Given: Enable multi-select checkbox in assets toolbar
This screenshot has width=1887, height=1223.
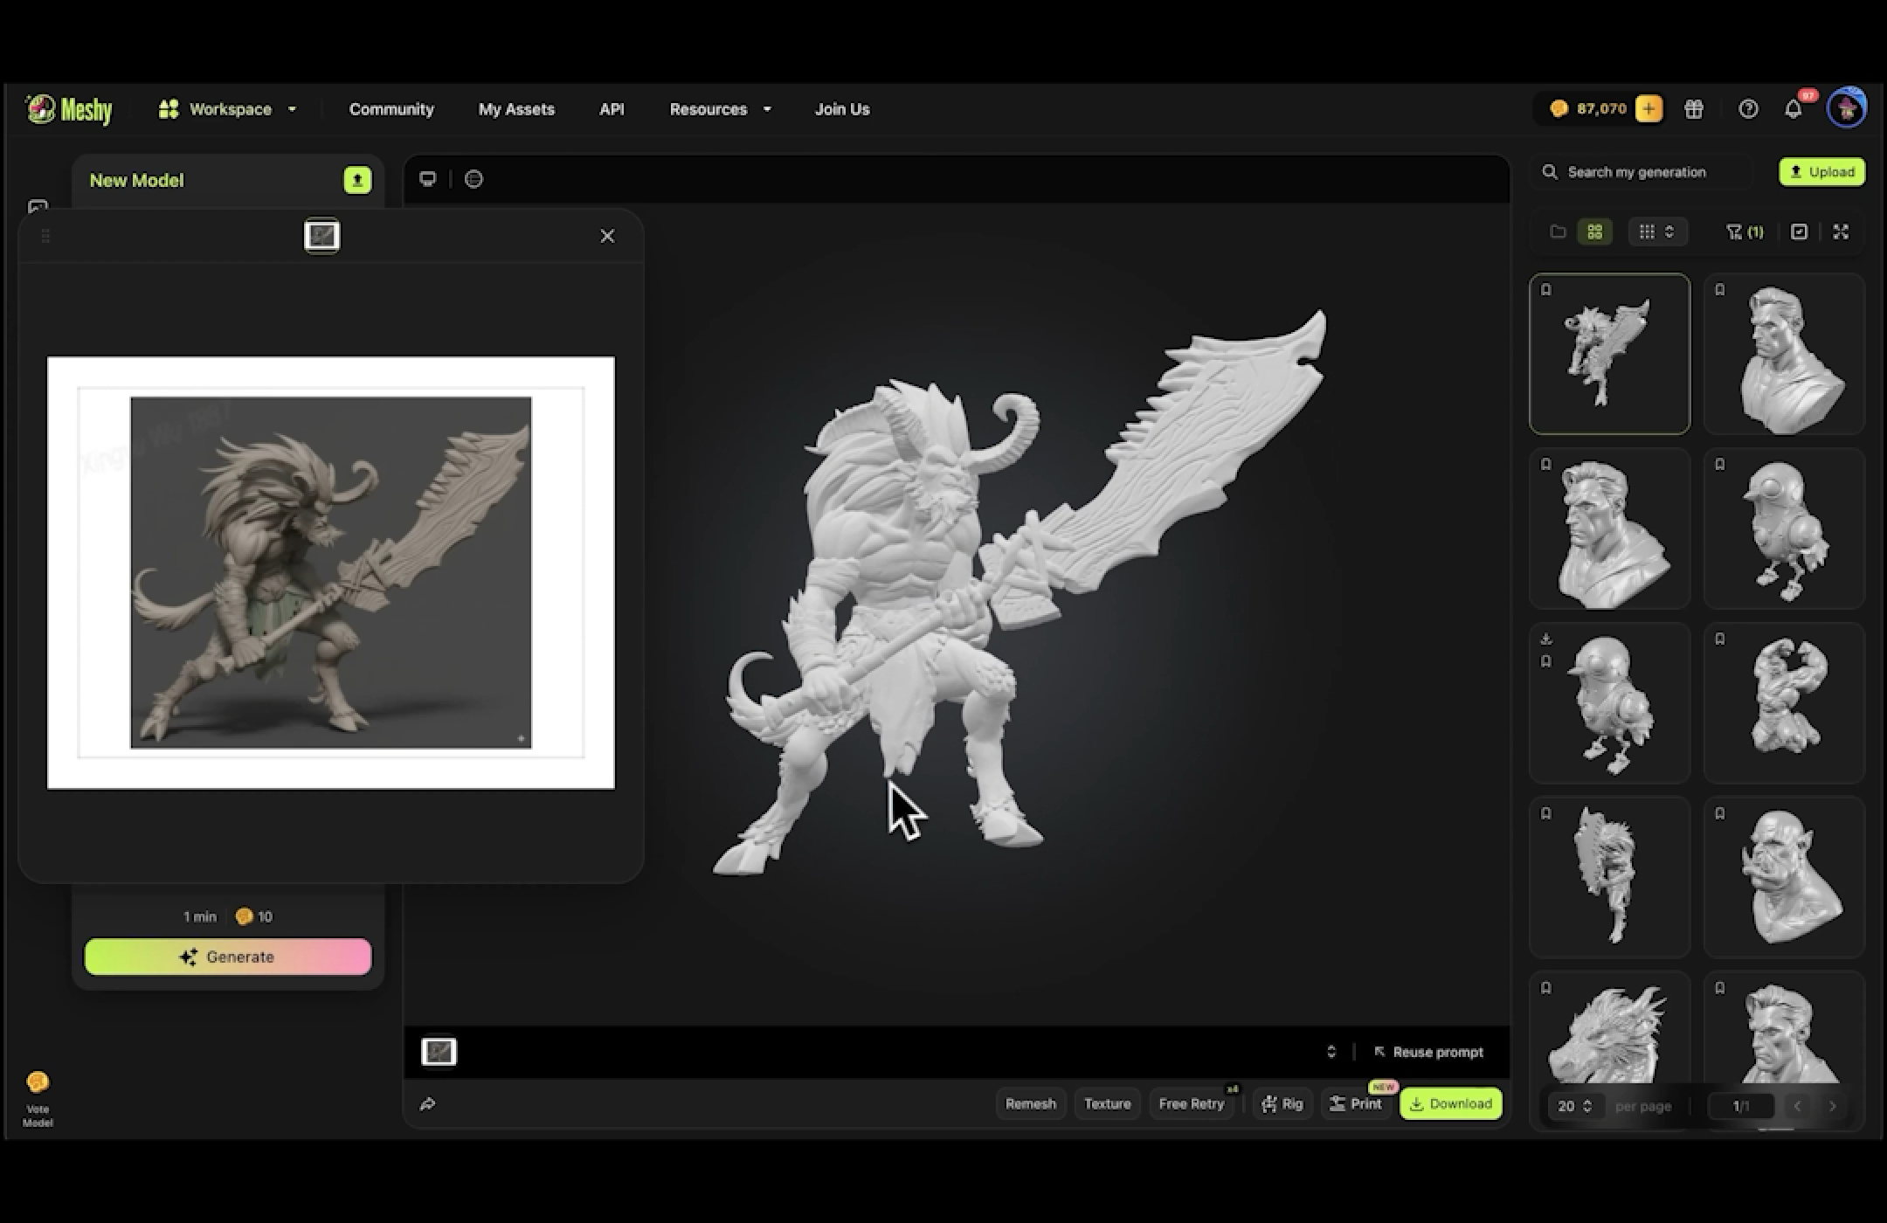Looking at the screenshot, I should click(x=1799, y=231).
